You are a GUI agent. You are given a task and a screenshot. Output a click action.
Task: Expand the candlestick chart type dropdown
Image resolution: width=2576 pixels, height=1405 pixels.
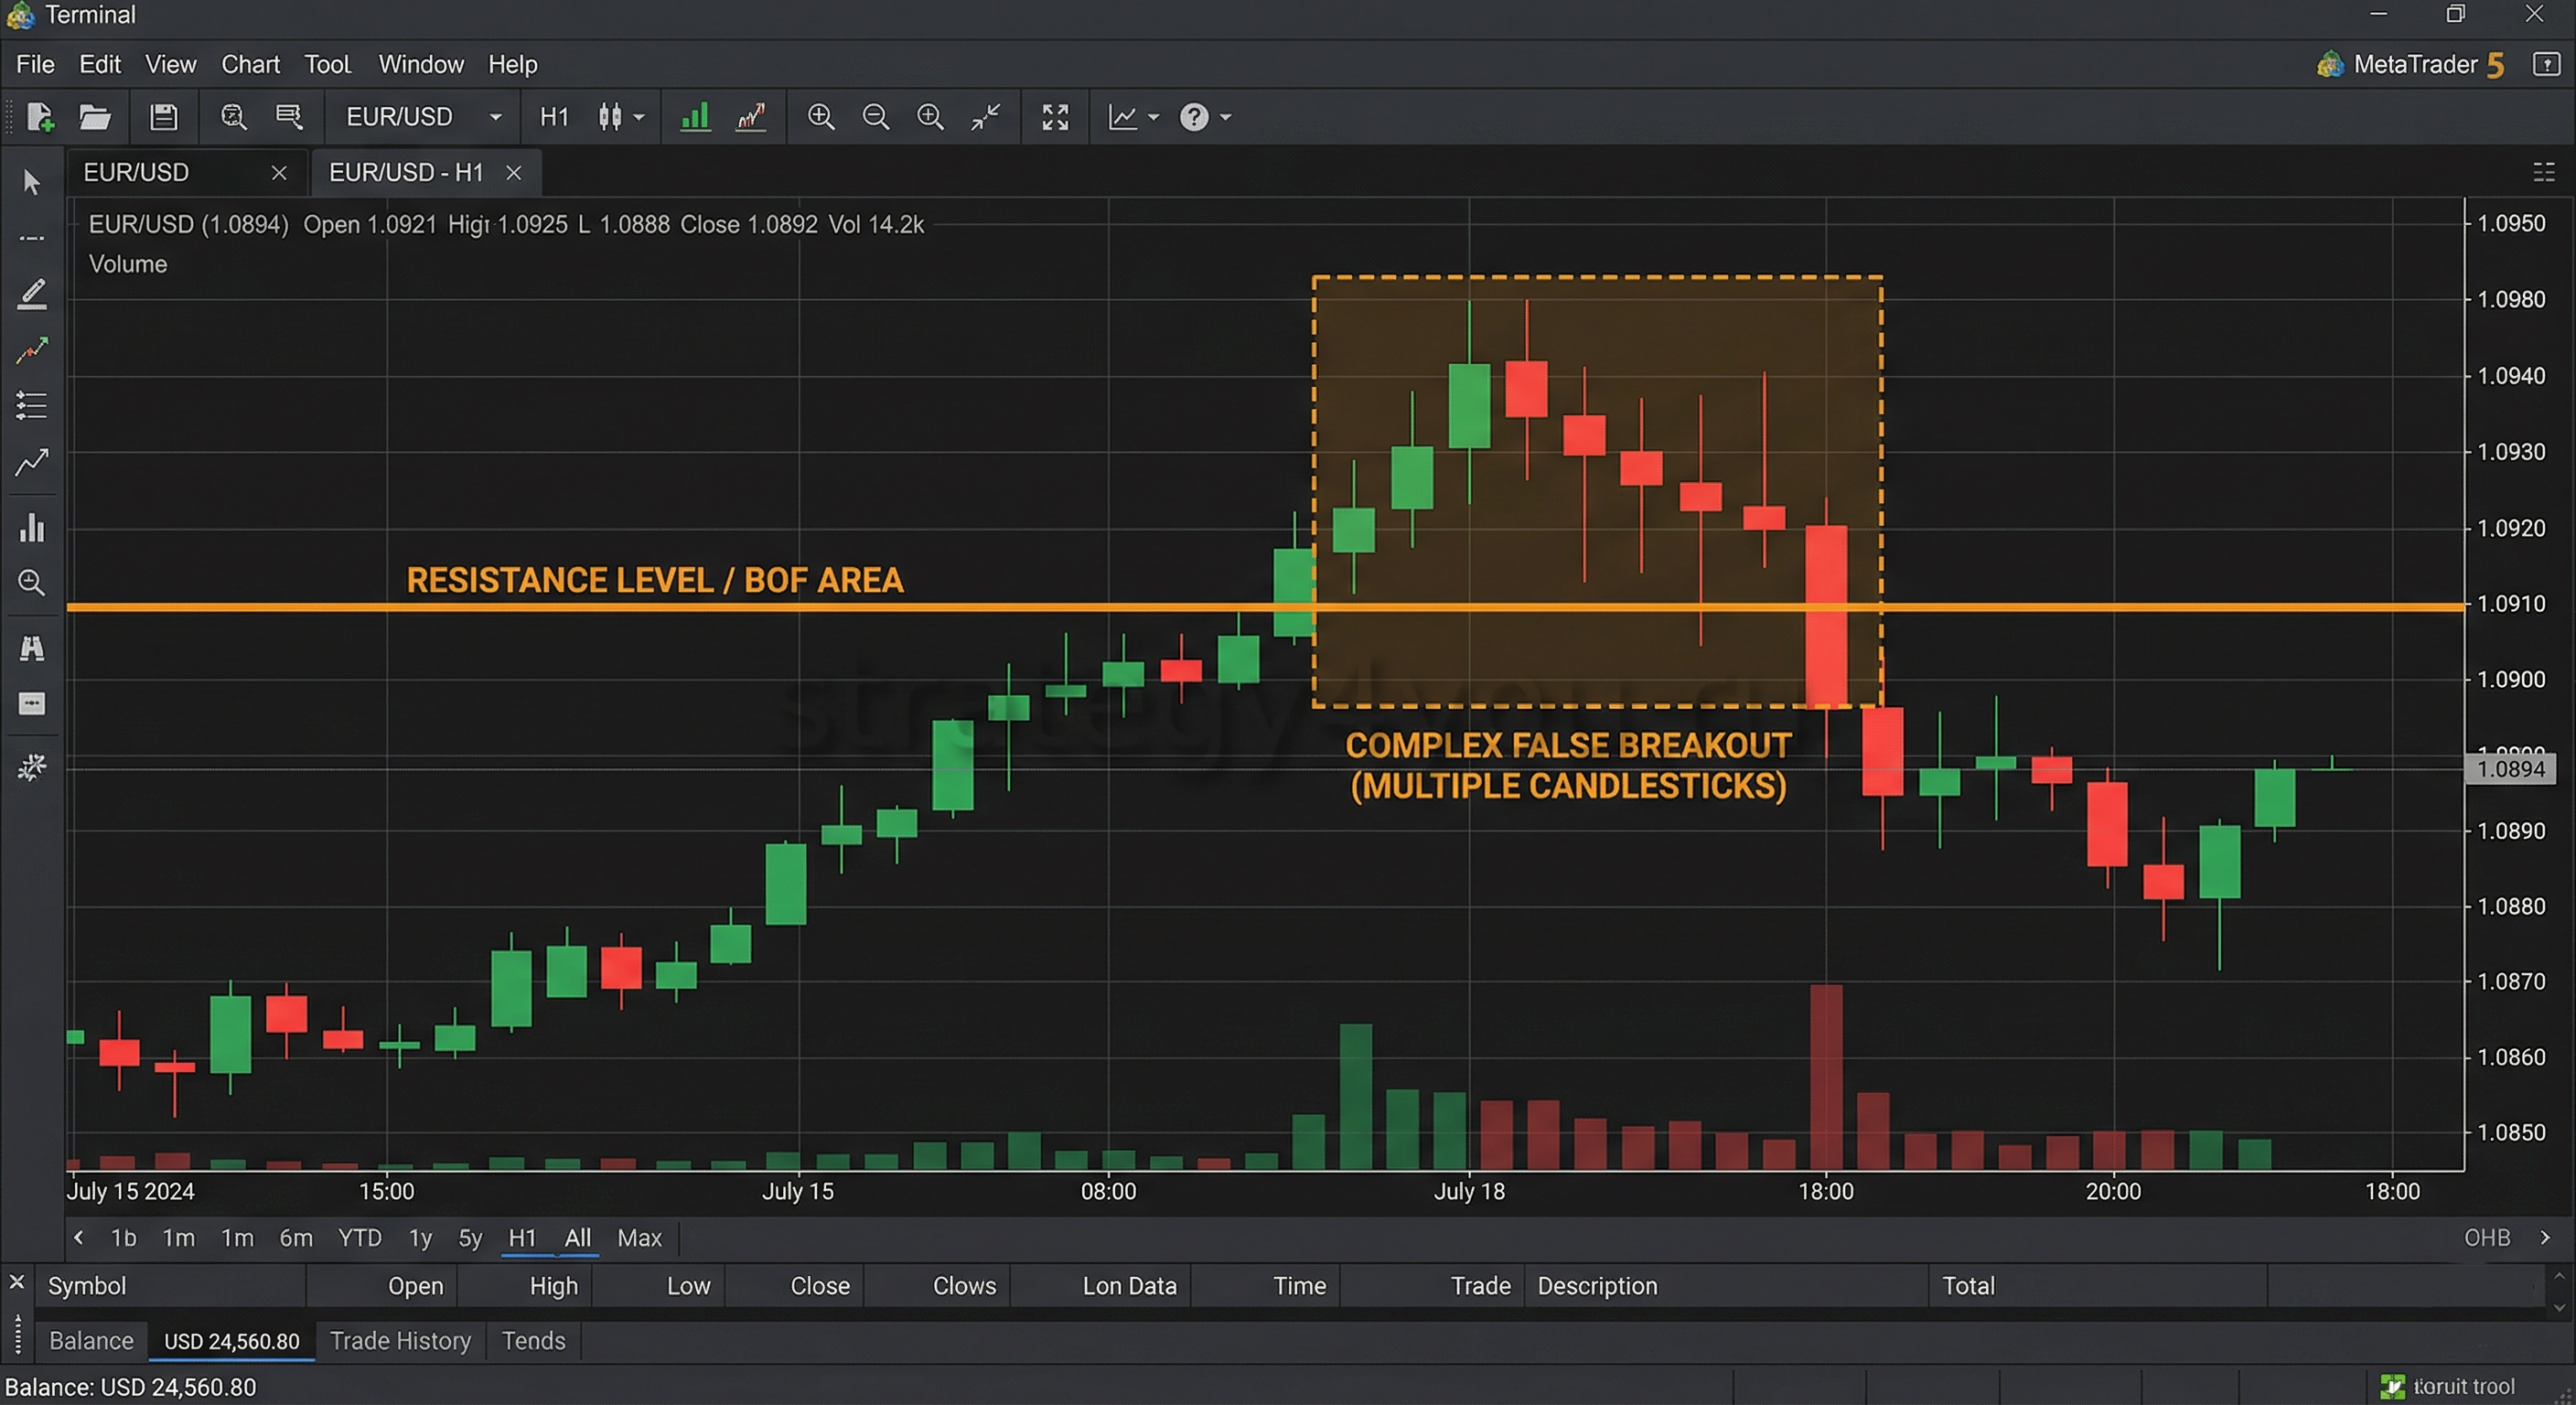tap(639, 117)
